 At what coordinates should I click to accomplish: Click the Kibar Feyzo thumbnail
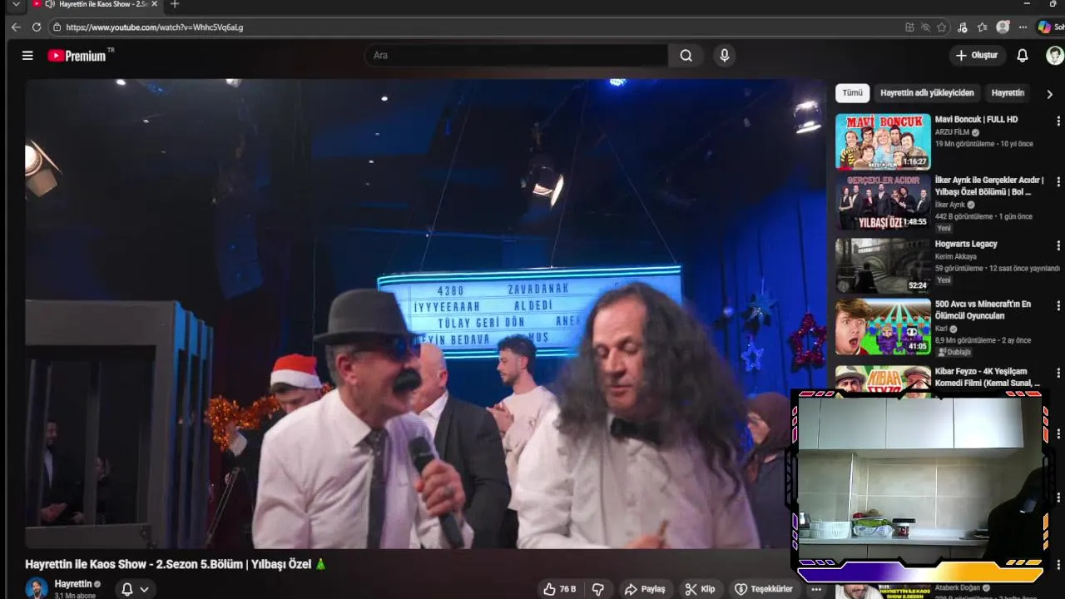tap(883, 377)
